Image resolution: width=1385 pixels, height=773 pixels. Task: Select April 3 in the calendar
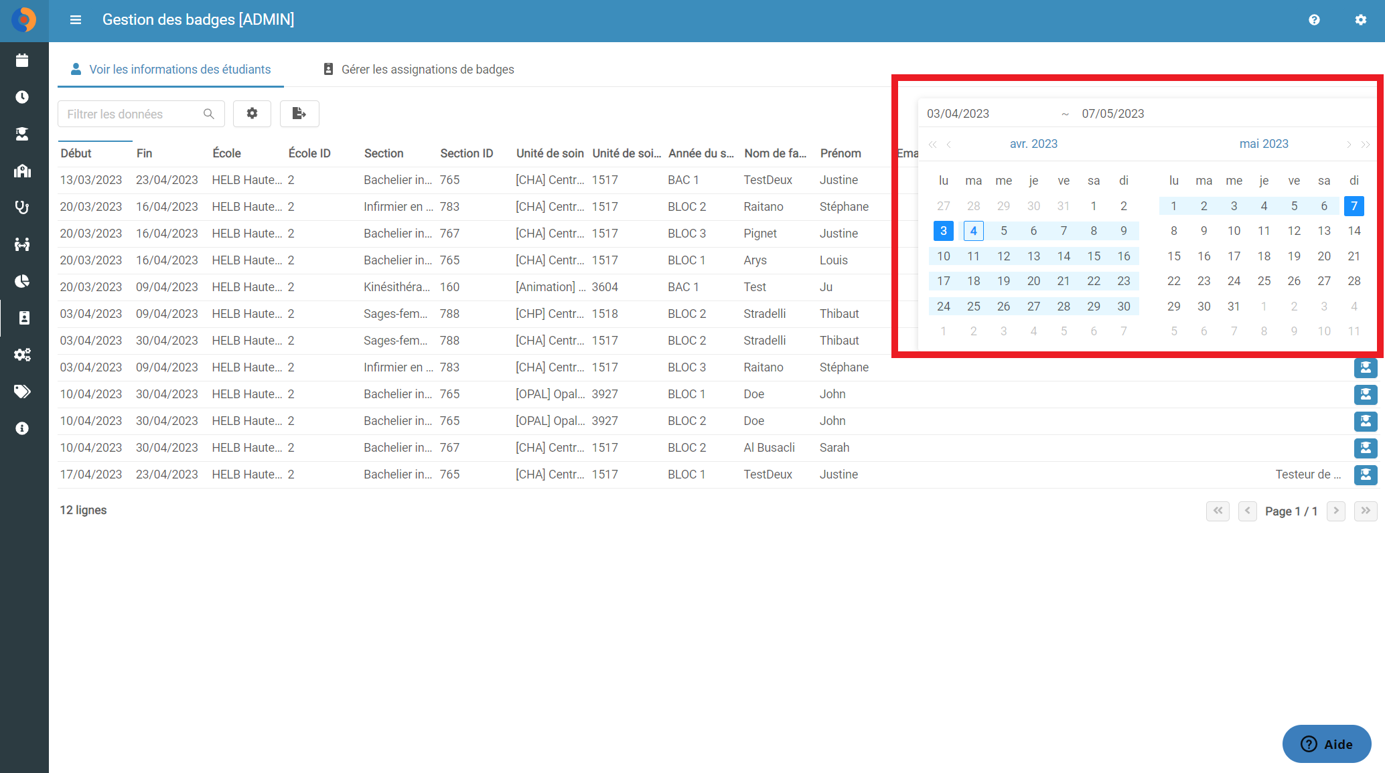pyautogui.click(x=944, y=231)
